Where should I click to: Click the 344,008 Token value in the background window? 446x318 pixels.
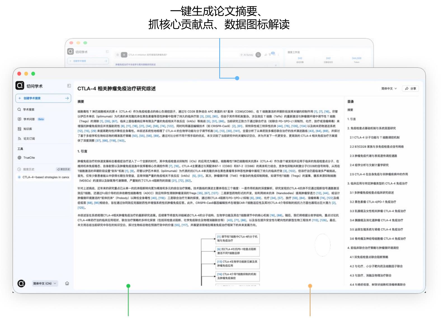(x=357, y=58)
